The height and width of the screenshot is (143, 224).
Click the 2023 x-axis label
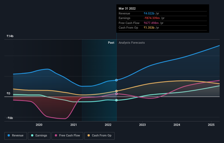(142, 125)
